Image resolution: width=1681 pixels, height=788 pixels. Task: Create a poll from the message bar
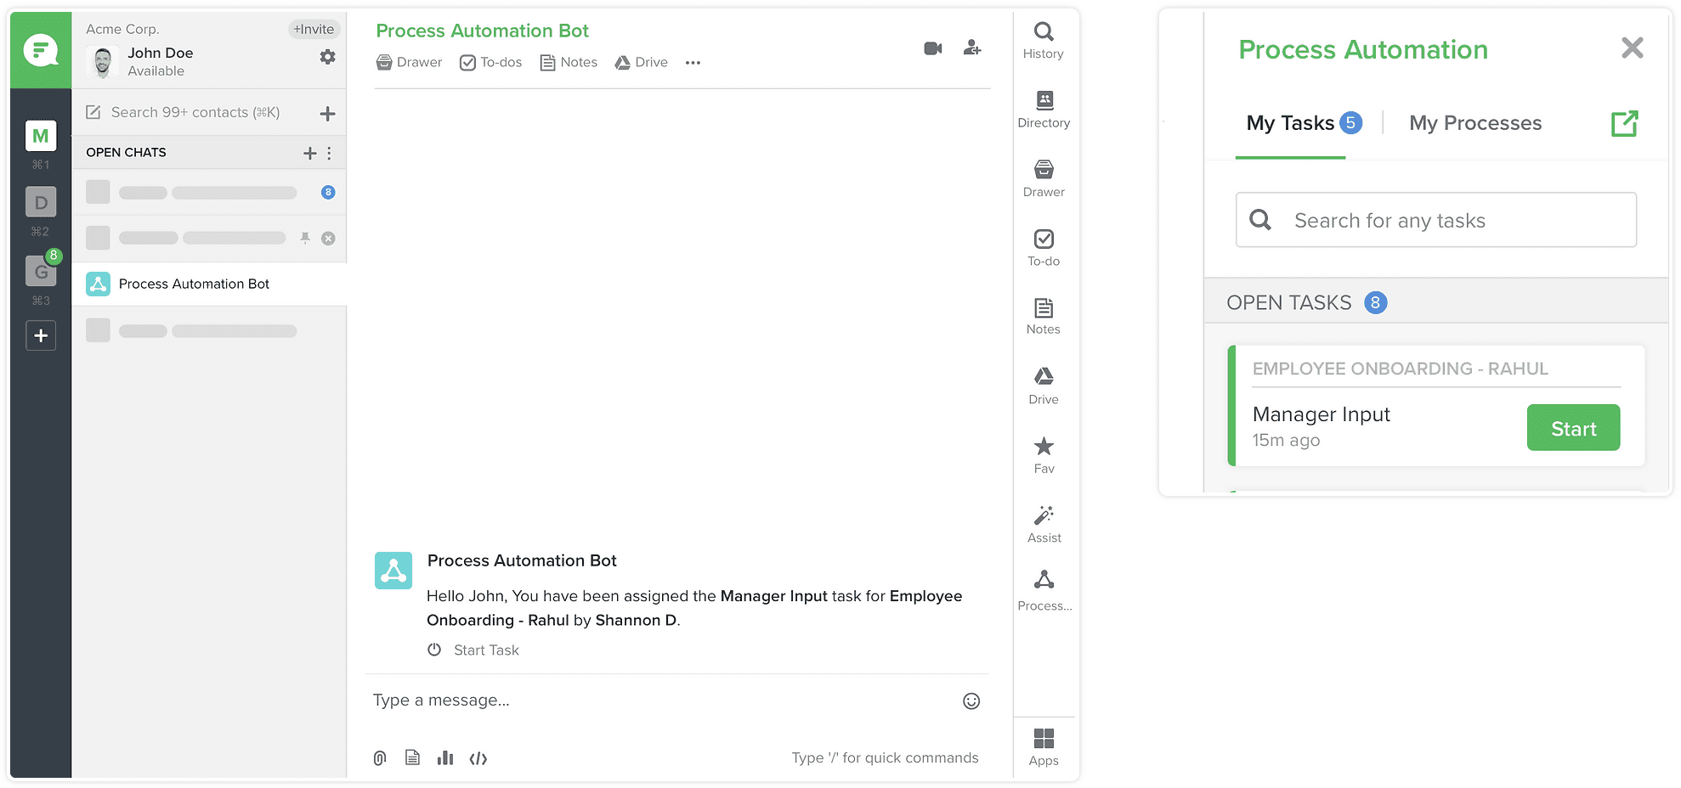pyautogui.click(x=445, y=757)
